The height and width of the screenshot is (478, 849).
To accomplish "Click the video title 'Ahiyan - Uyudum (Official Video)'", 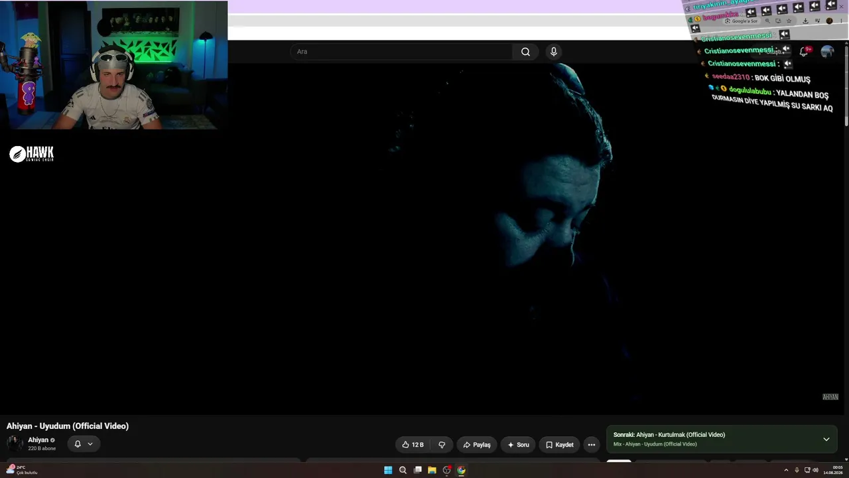I will pyautogui.click(x=68, y=426).
